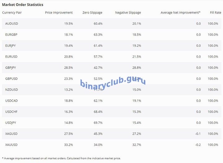The width and height of the screenshot is (223, 163).
Task: Select the XAUUSD gold pair label
Action: 11,145
